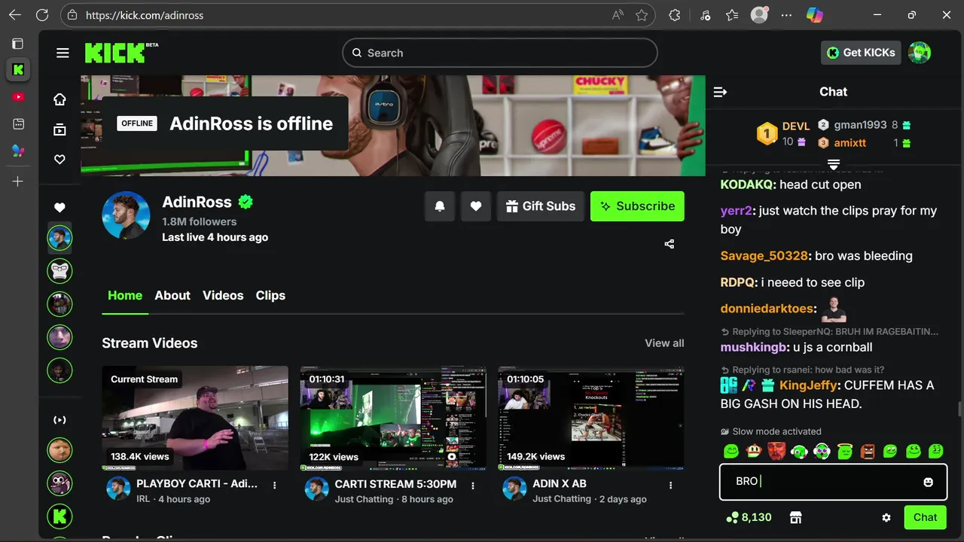
Task: Open the PLAYBOY CARTI stream thumbnail
Action: 195,418
